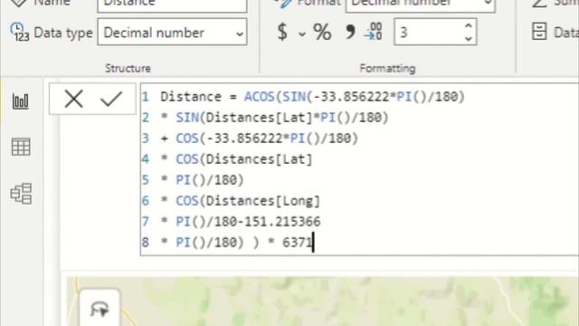Click the 6371 value in line 8
The height and width of the screenshot is (326, 579).
click(298, 243)
